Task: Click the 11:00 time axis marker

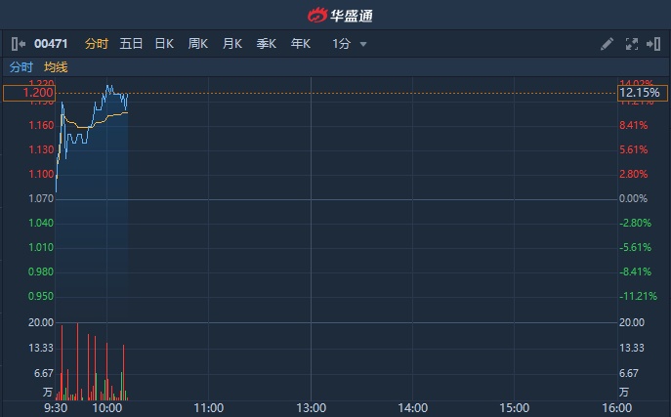Action: click(x=209, y=408)
